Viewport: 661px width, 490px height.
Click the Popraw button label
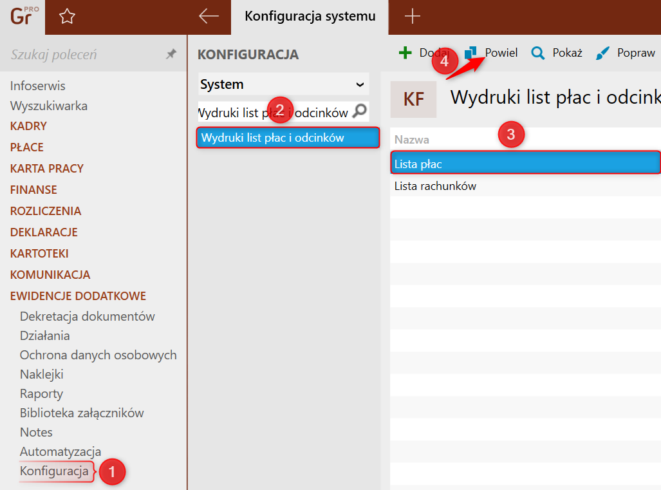click(x=636, y=53)
